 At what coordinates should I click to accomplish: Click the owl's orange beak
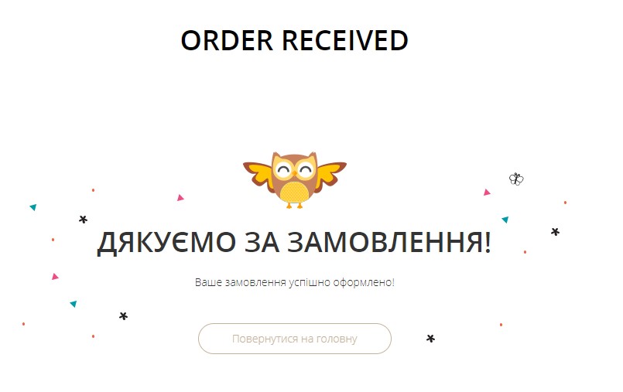coord(294,175)
